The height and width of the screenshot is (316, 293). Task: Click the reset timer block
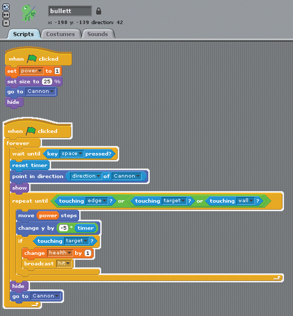tap(29, 165)
